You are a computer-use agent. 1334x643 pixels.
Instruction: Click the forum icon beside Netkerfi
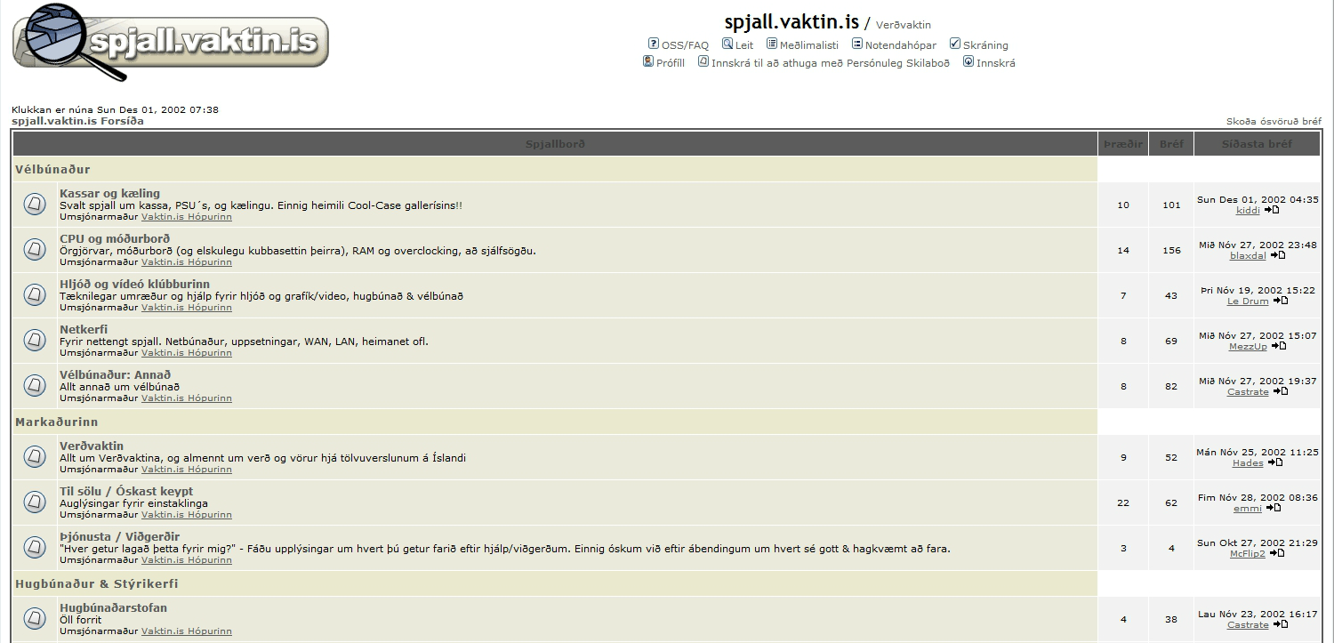click(35, 340)
